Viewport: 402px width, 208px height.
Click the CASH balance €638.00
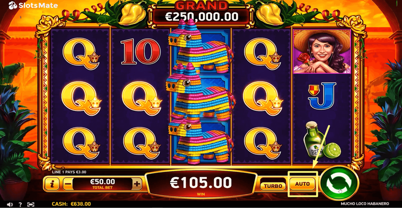coord(71,204)
